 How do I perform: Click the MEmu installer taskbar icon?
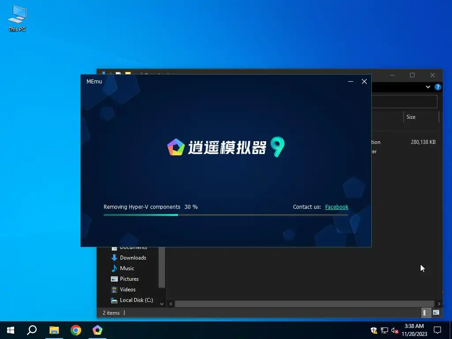98,330
